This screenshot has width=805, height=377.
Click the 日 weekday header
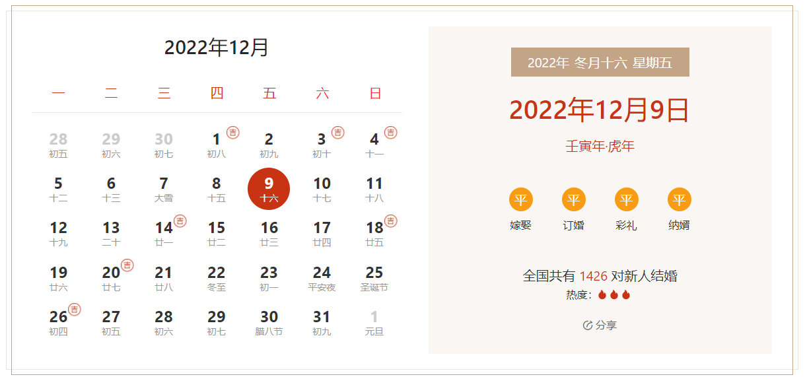375,93
